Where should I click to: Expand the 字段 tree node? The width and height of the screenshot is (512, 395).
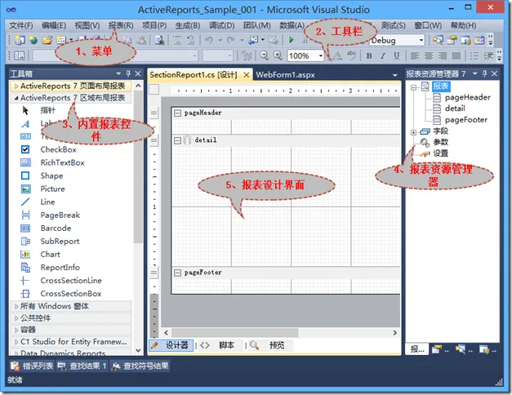[413, 132]
